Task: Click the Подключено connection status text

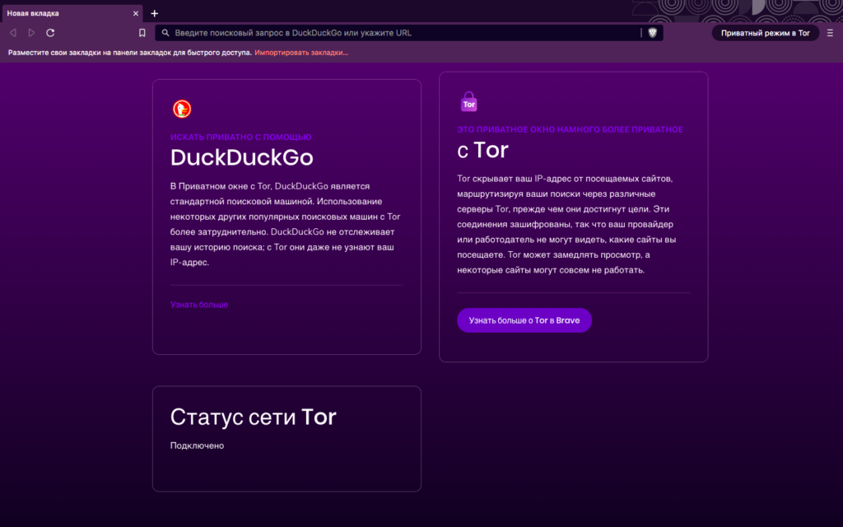Action: [x=197, y=445]
